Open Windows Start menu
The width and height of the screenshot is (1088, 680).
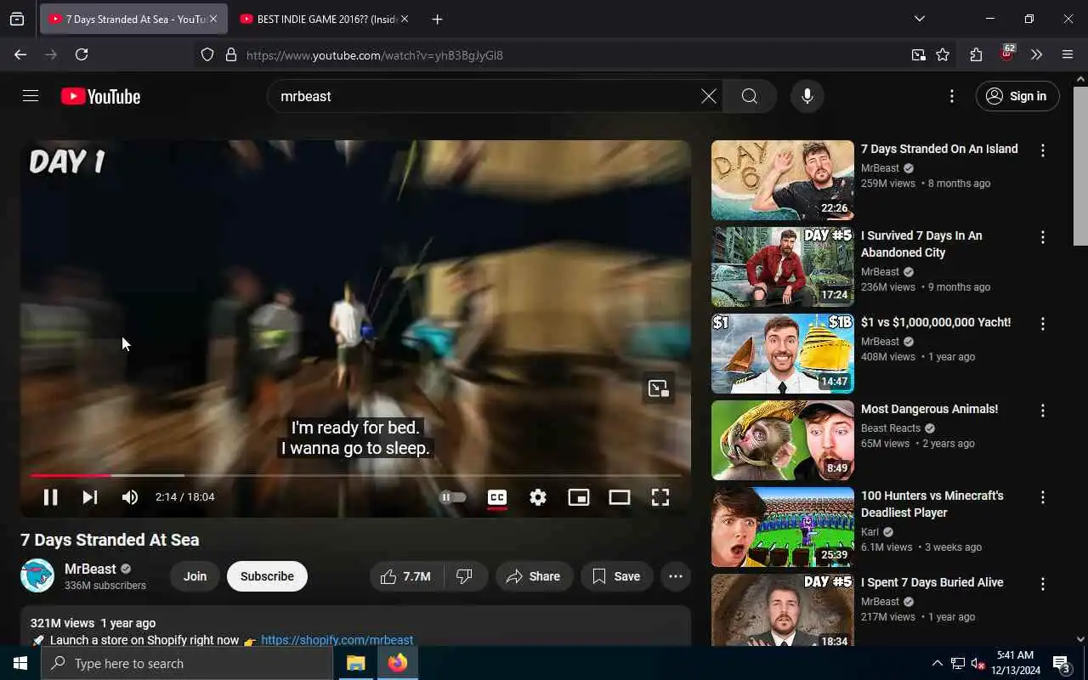point(20,663)
